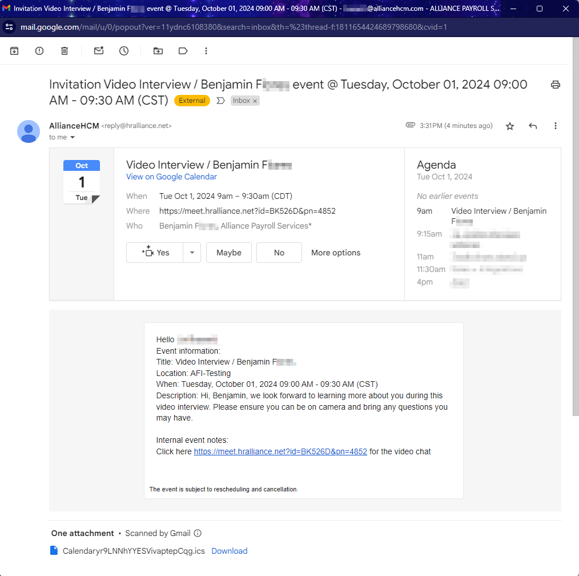This screenshot has width=579, height=576.
Task: Open the toolbar More options menu
Action: pos(206,51)
